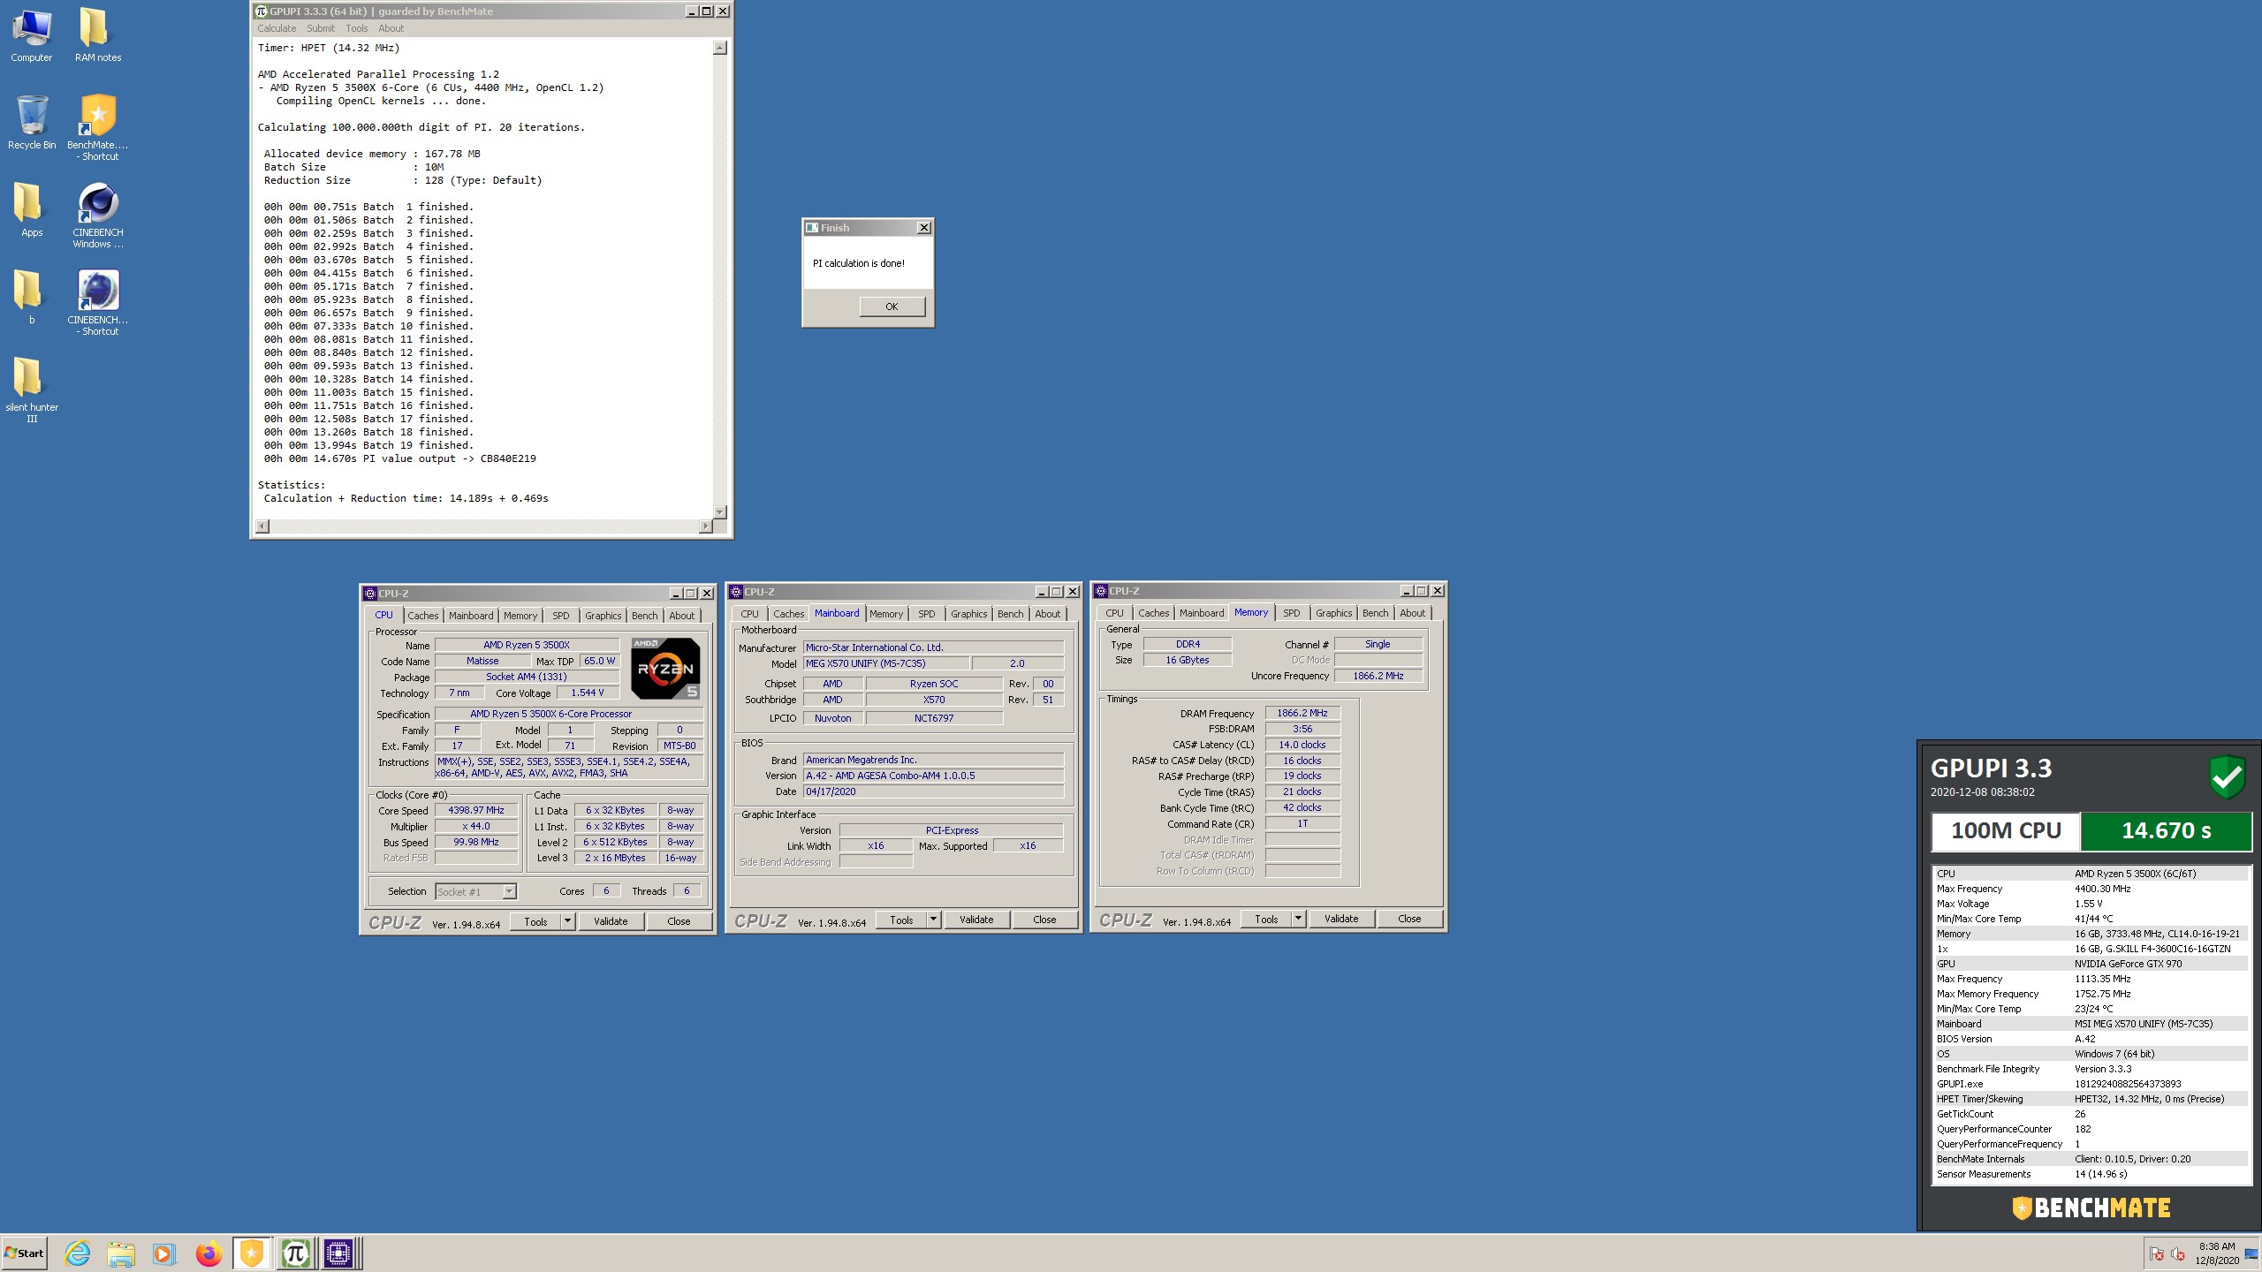Click the Start button on taskbar
This screenshot has width=2262, height=1272.
[24, 1253]
